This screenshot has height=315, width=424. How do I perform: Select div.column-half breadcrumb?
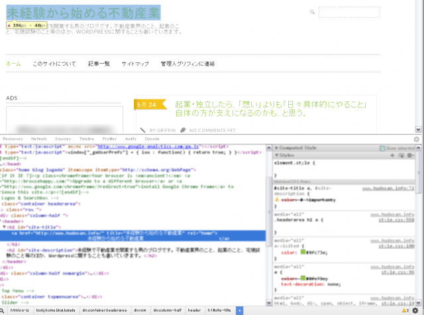click(168, 310)
